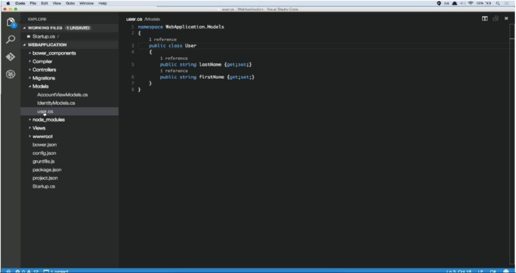Open Notification Center icon in menu bar
Image resolution: width=516 pixels, height=273 pixels.
click(507, 3)
